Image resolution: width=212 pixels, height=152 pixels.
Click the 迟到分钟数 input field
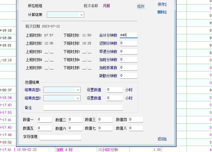pos(128,43)
